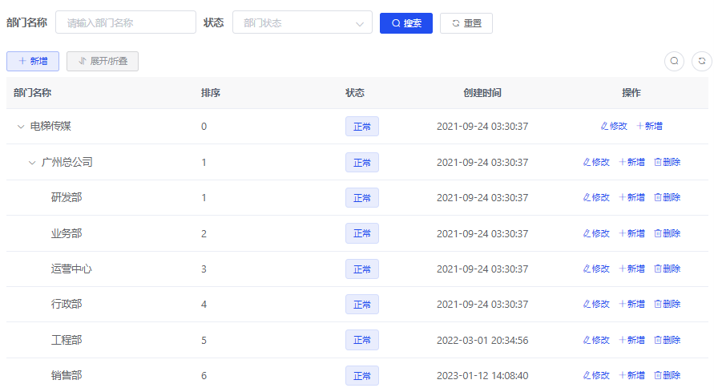The image size is (714, 392).
Task: Collapse the 电梯传媒 tree node
Action: (21, 127)
